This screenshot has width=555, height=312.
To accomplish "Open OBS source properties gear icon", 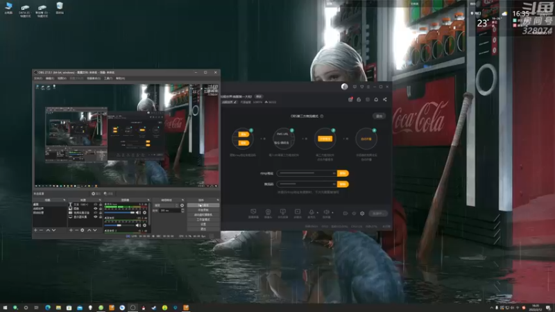I will click(83, 230).
